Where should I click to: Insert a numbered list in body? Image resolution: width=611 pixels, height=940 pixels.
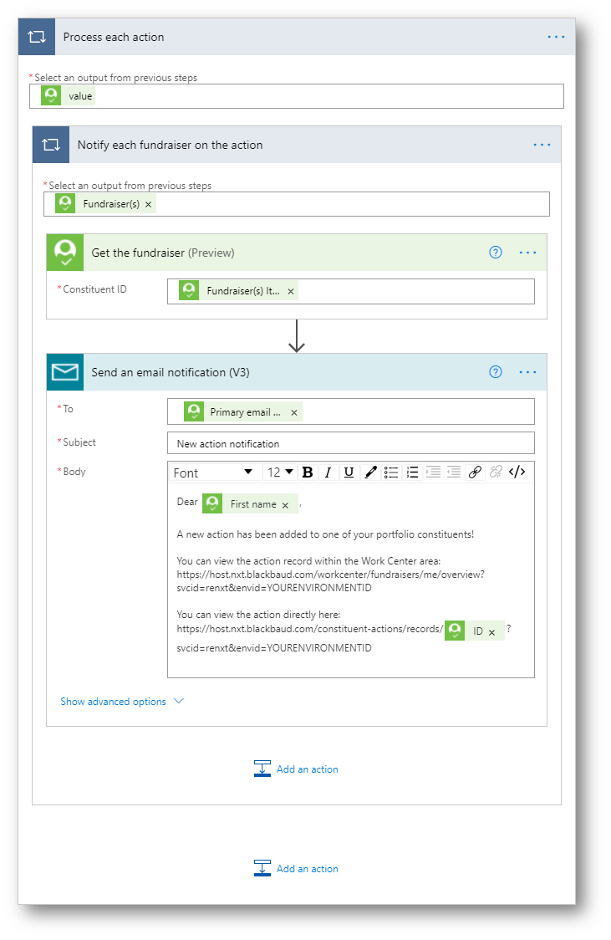pyautogui.click(x=412, y=473)
